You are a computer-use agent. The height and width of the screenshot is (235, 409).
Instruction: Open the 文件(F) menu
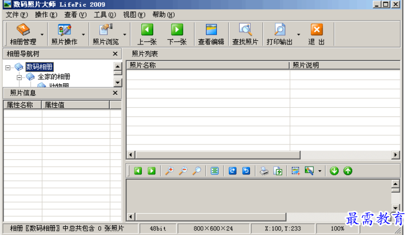coord(17,15)
